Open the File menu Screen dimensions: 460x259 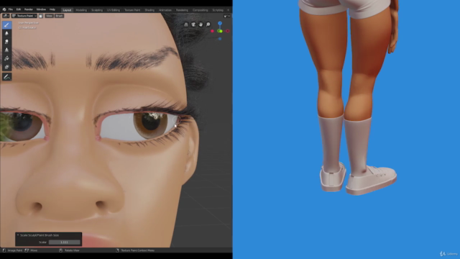(11, 9)
